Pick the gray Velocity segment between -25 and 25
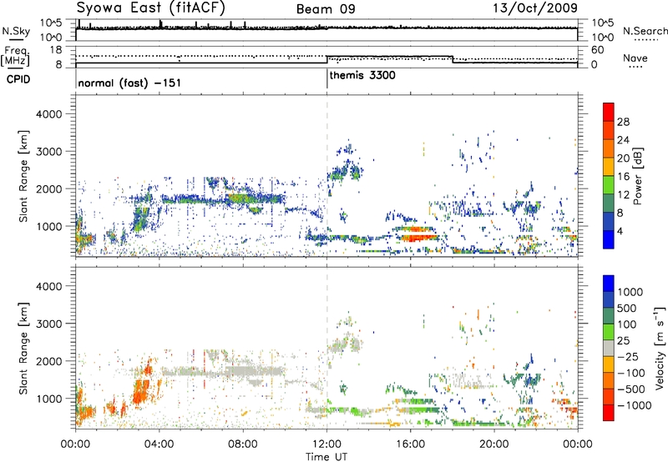Image resolution: width=668 pixels, height=462 pixels. point(609,348)
